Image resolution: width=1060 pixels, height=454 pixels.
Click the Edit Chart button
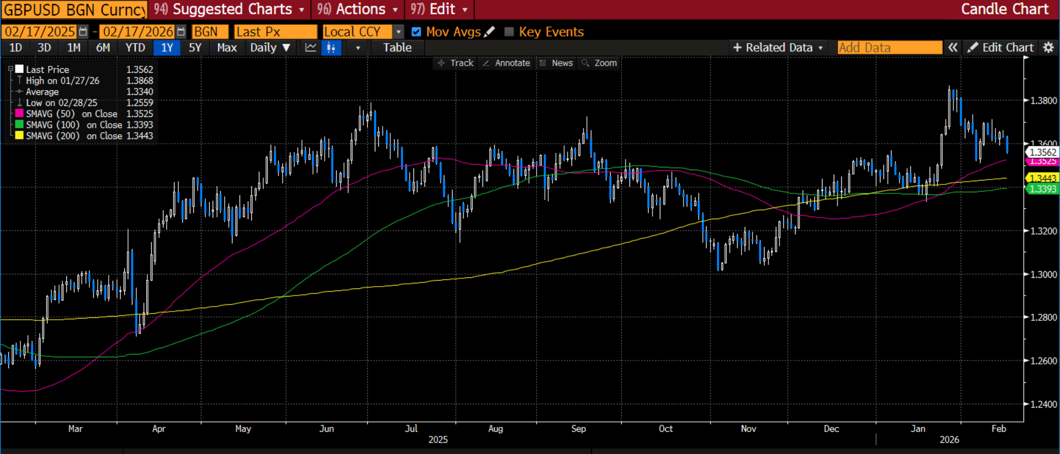(x=1001, y=48)
